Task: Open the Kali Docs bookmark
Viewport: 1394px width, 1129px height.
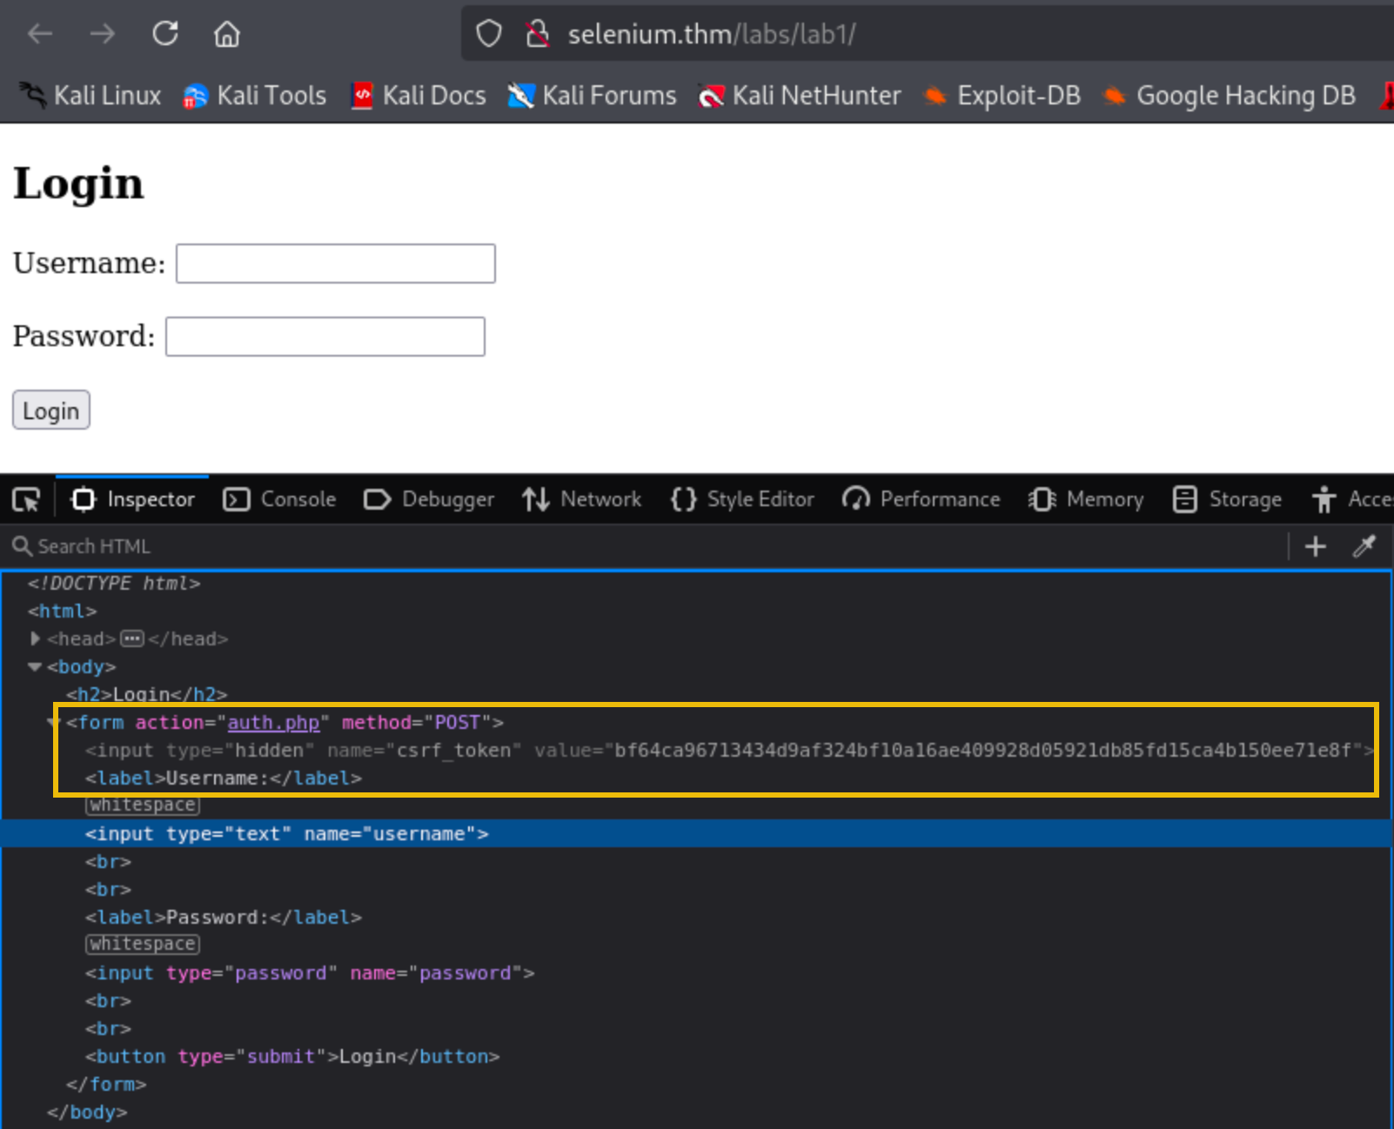Action: (x=419, y=96)
